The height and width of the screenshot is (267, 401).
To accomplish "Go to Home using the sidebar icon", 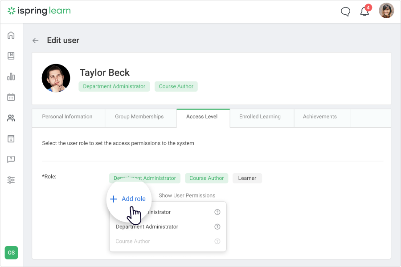I will click(x=11, y=35).
